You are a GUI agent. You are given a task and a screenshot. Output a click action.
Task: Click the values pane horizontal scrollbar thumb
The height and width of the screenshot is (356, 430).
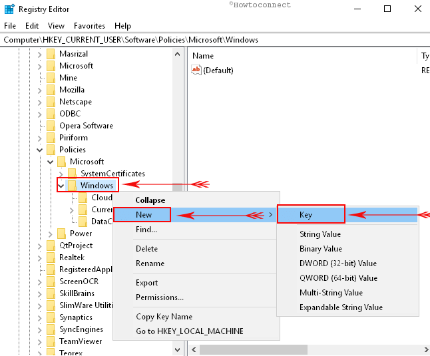tap(254, 350)
